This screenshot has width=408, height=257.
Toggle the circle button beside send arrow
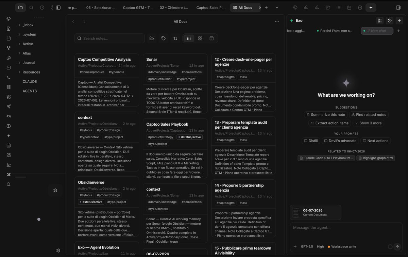(390, 247)
